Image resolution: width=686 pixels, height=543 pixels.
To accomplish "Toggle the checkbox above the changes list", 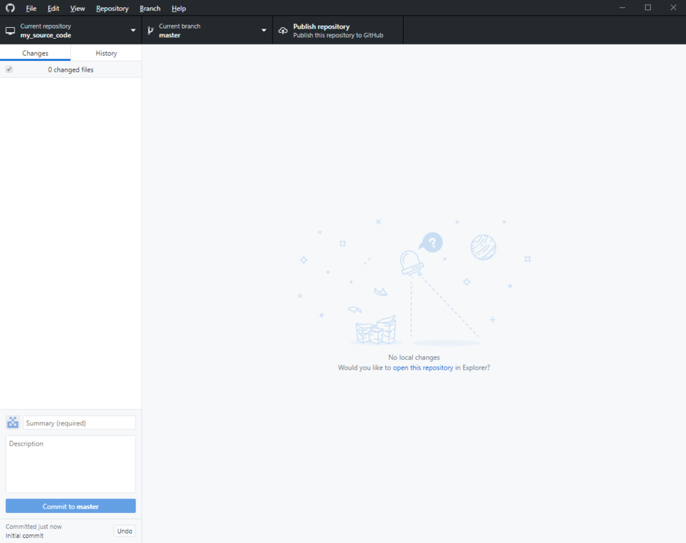I will tap(9, 69).
